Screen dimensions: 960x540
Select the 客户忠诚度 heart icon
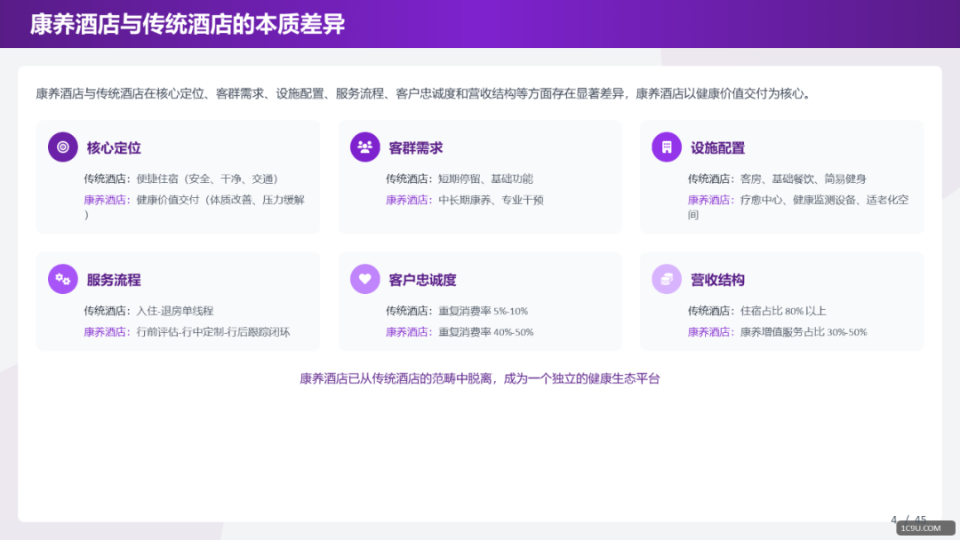point(364,279)
